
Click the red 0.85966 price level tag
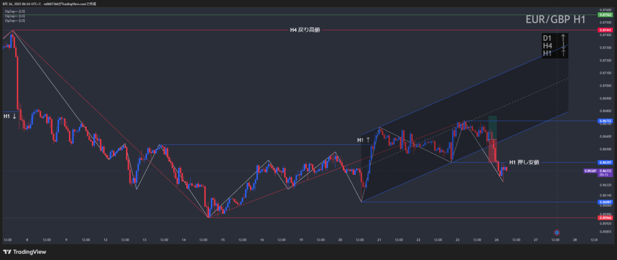[x=605, y=218]
